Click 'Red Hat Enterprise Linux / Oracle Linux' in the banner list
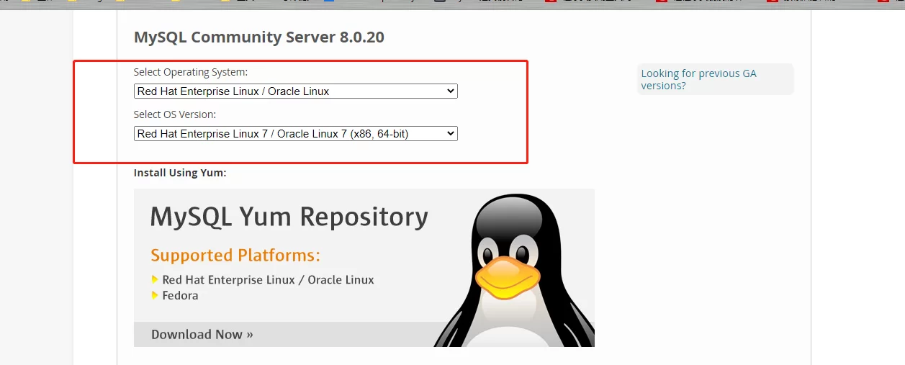This screenshot has height=365, width=905. (268, 279)
